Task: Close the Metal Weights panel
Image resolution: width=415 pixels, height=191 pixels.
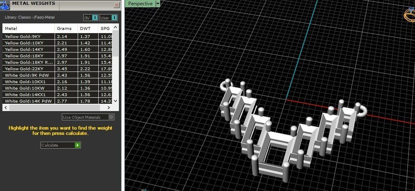Action: pyautogui.click(x=117, y=5)
